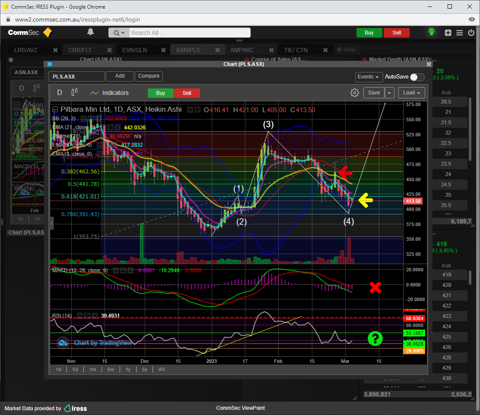Open the notifications bell
Viewport: 480px width, 415px height.
point(90,32)
